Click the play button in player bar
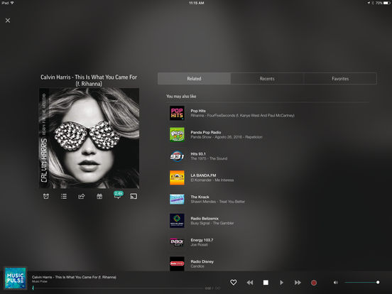Viewport: 392px width, 294px height. (x=281, y=283)
